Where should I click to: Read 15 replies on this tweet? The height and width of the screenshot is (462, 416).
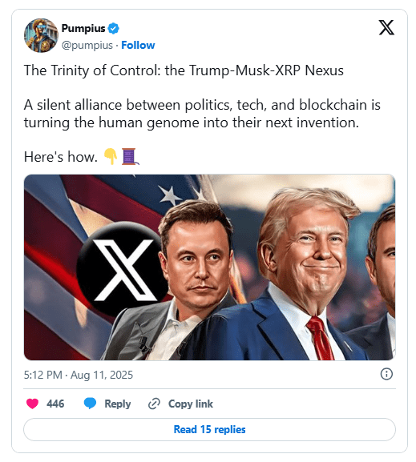pos(209,429)
